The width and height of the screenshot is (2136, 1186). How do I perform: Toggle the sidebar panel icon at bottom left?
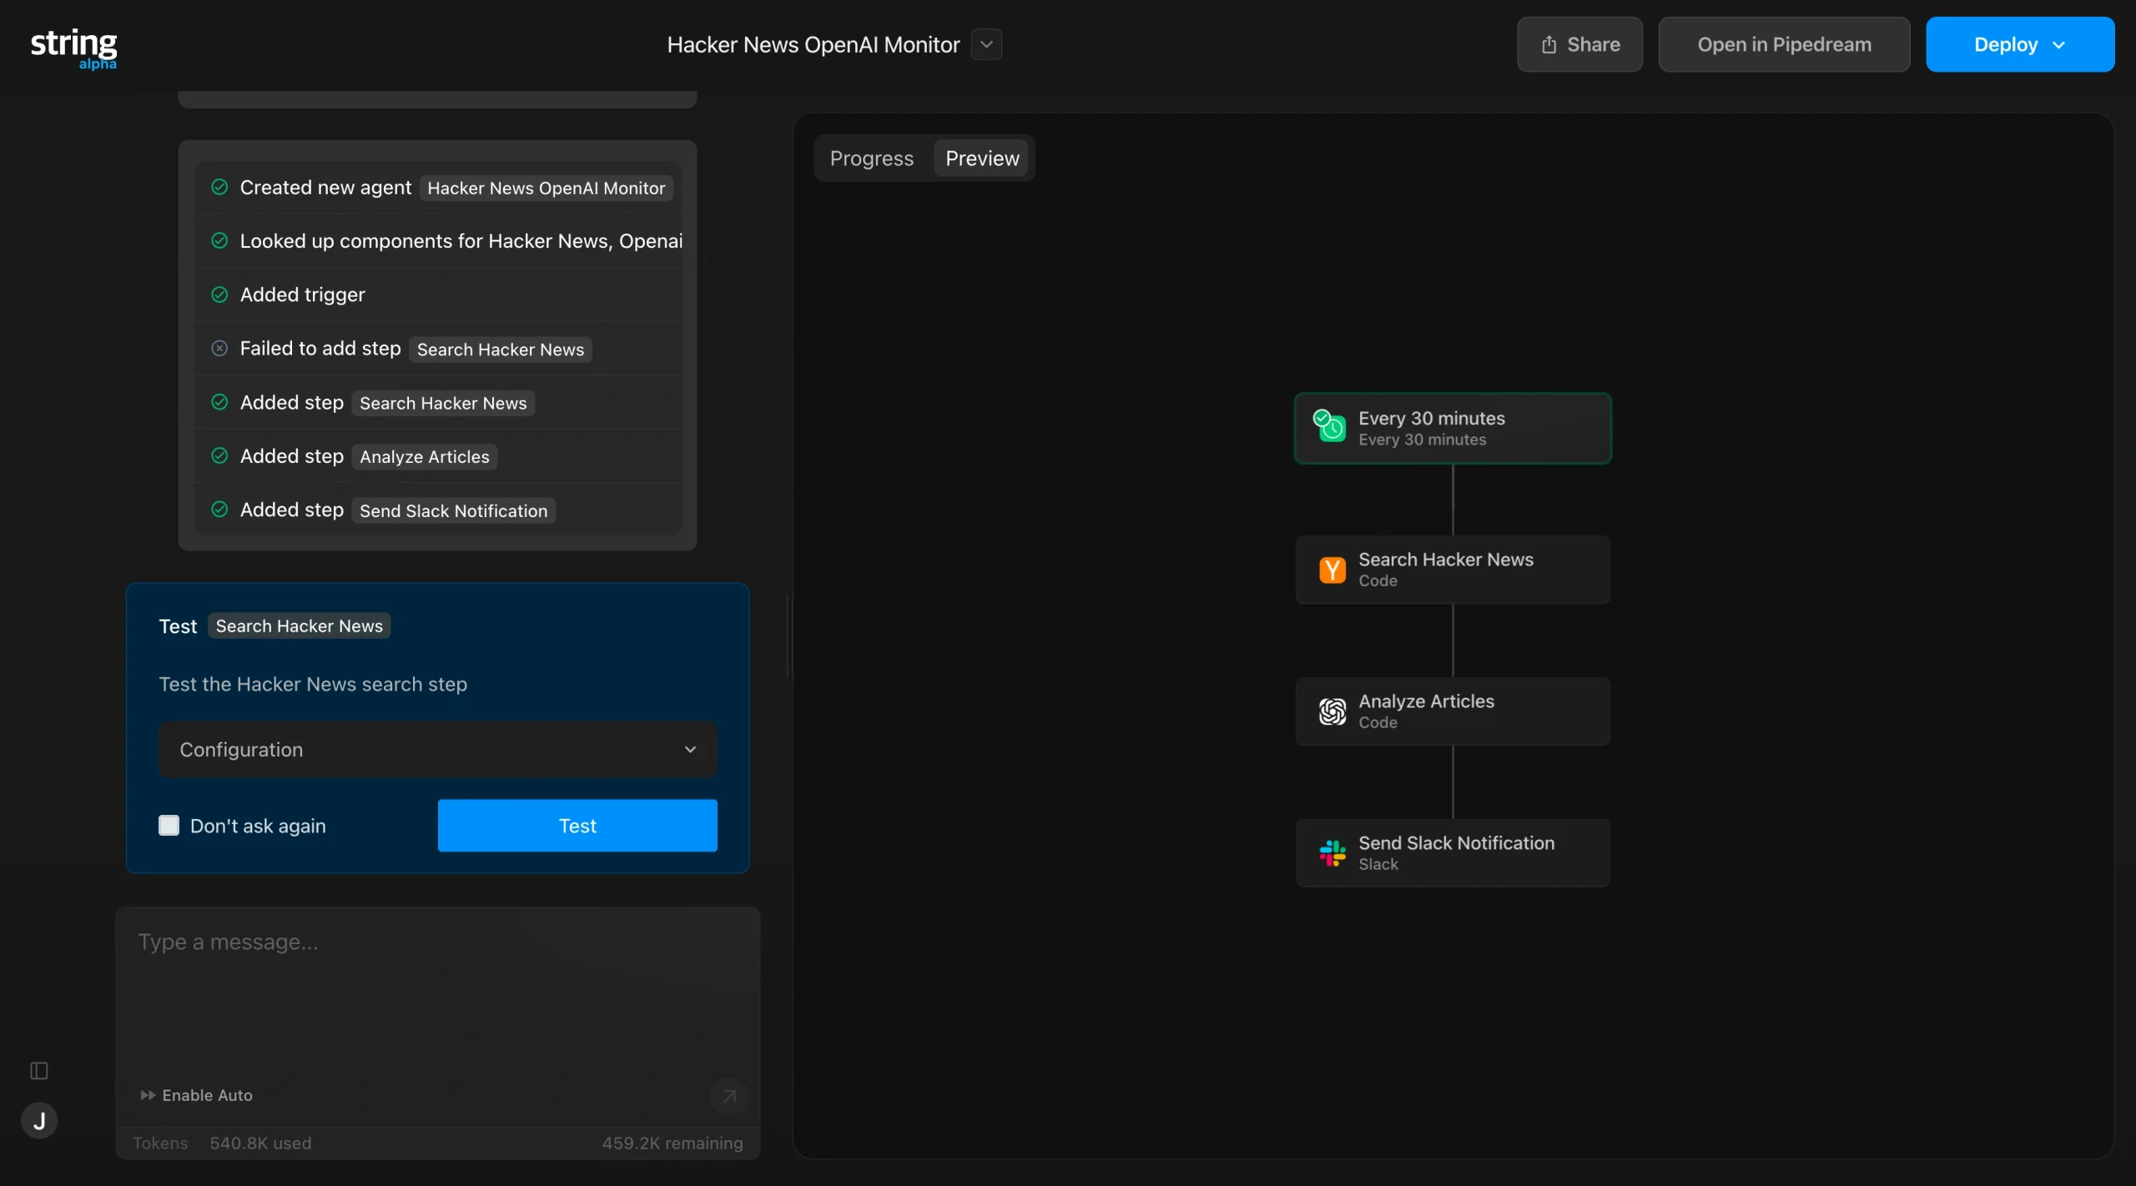(x=38, y=1070)
